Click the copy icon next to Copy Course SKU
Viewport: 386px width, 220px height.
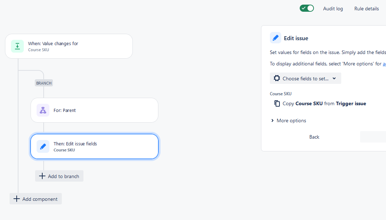click(x=277, y=103)
